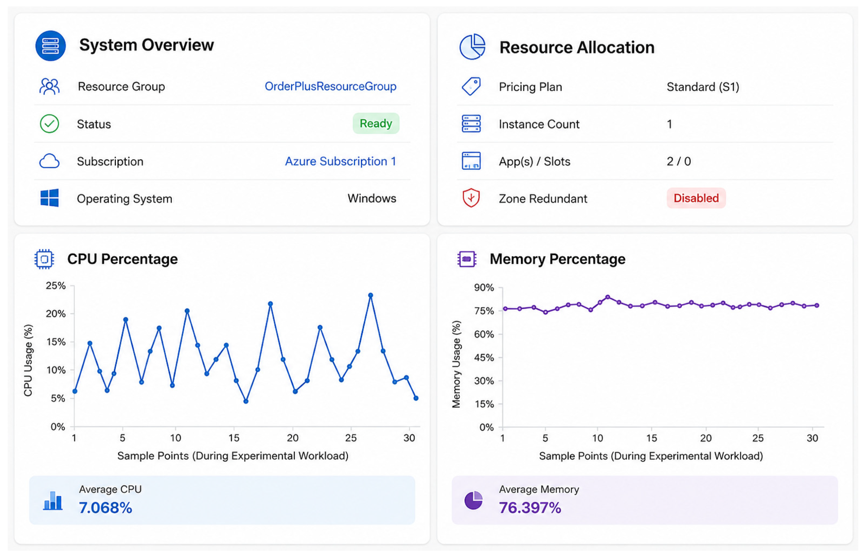Click the App(s) / Slots label
This screenshot has width=866, height=560.
pyautogui.click(x=534, y=162)
